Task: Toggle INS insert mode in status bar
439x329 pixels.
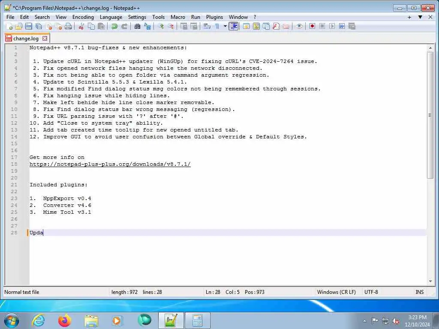Action: [x=419, y=292]
